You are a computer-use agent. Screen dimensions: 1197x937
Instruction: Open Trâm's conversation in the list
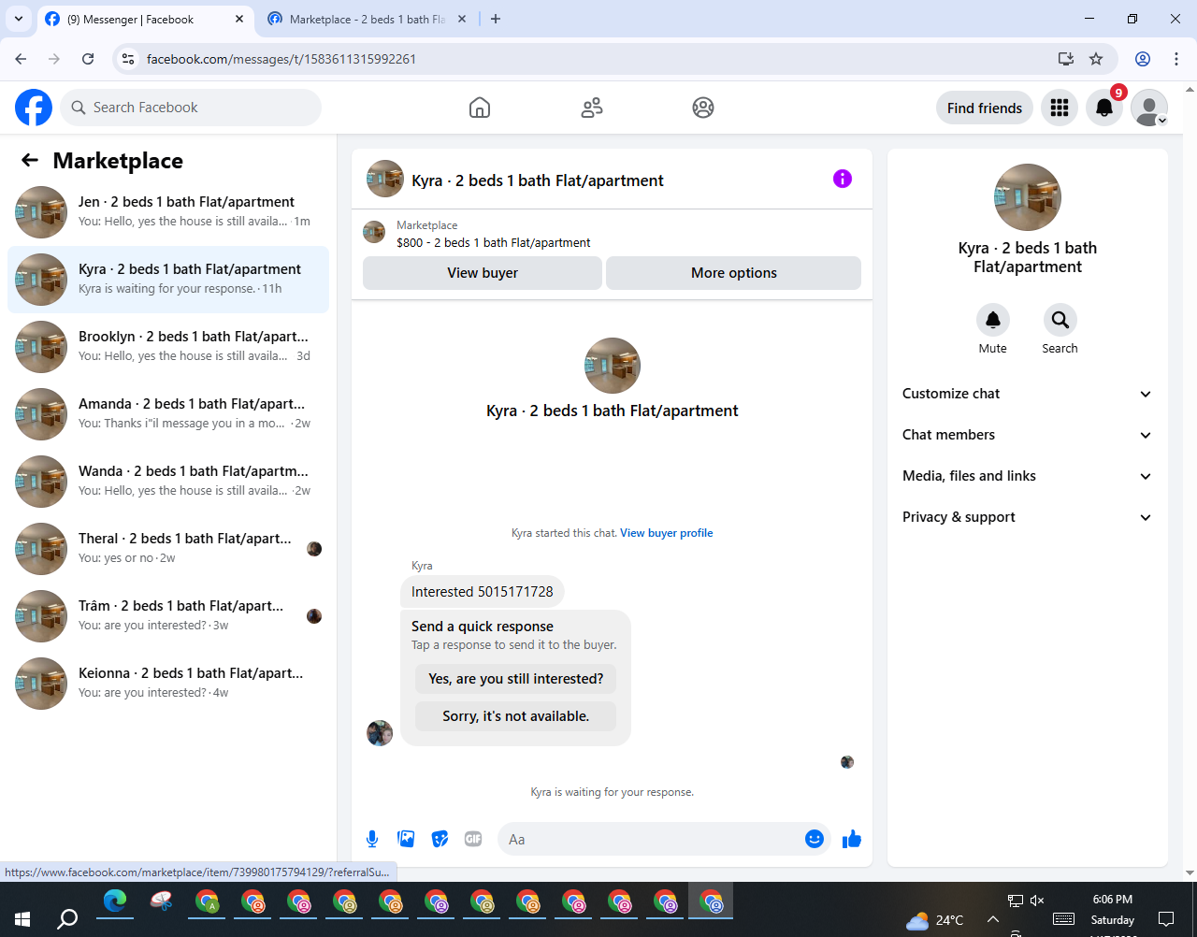(168, 616)
